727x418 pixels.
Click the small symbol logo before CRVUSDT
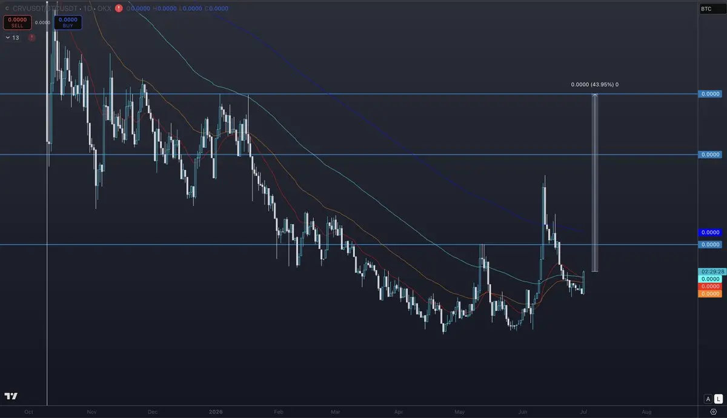[x=7, y=8]
